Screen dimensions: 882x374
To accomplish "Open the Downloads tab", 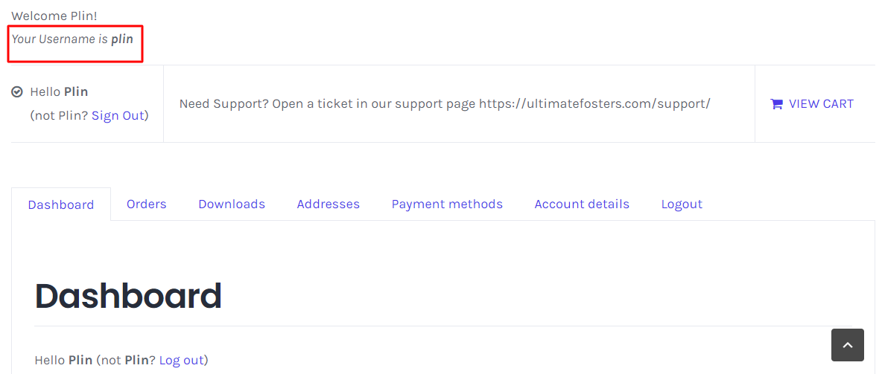I will click(232, 204).
